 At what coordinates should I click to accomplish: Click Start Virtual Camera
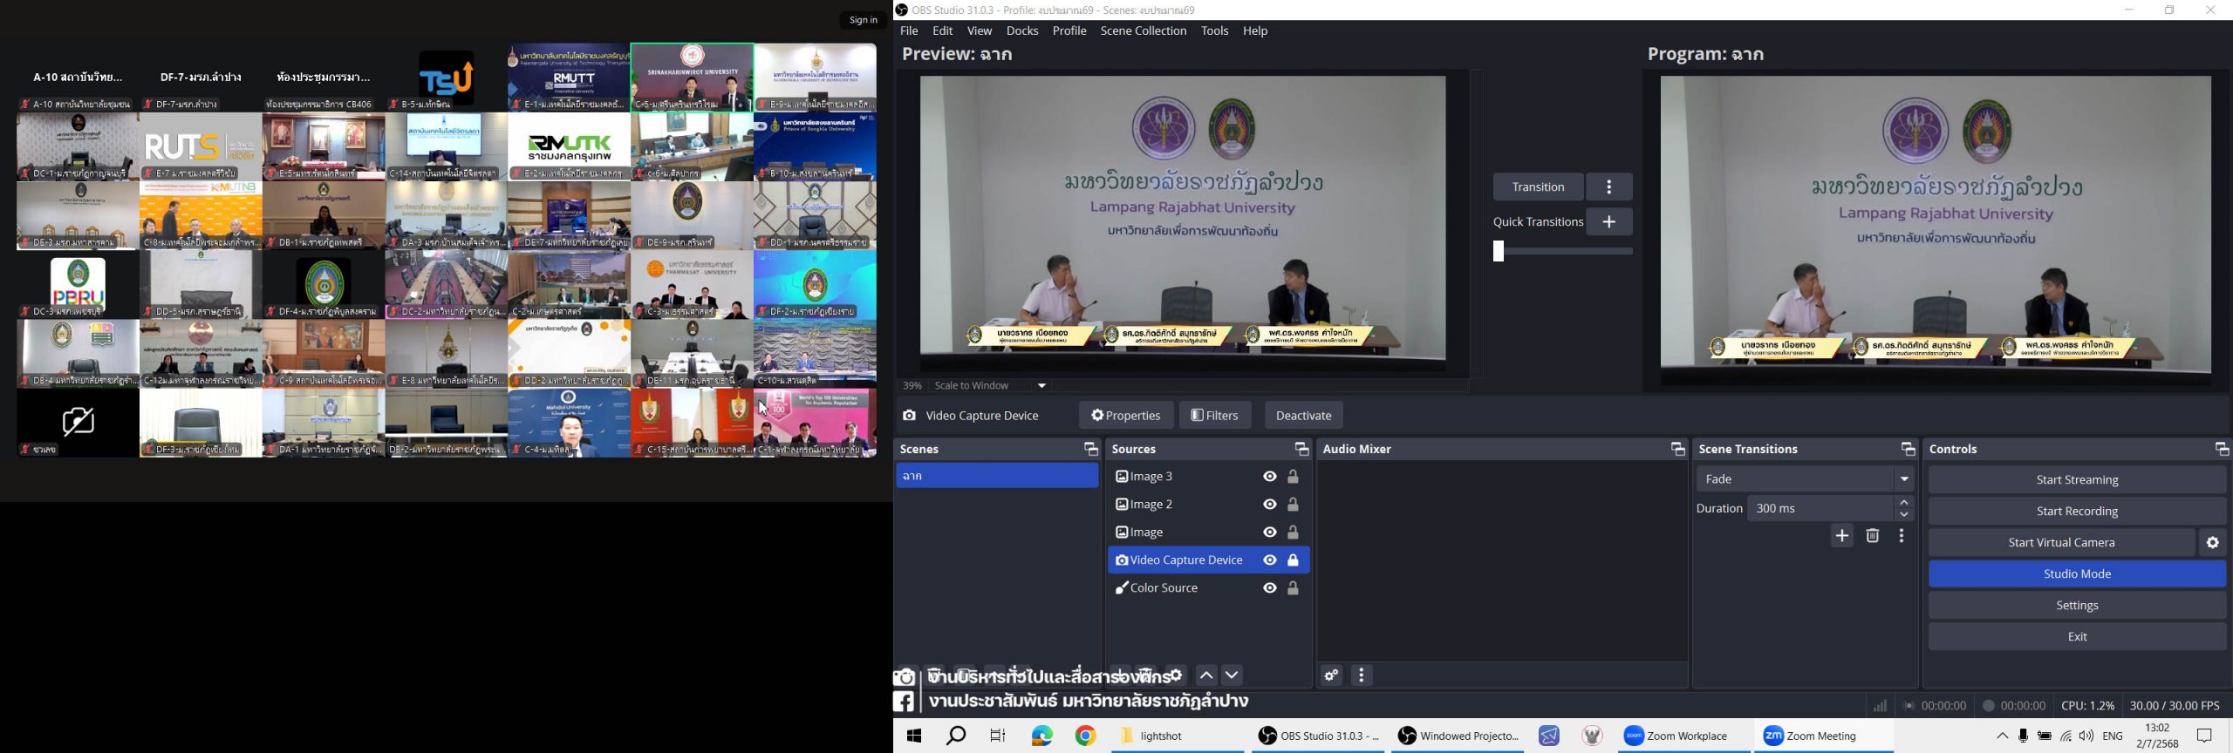2061,543
